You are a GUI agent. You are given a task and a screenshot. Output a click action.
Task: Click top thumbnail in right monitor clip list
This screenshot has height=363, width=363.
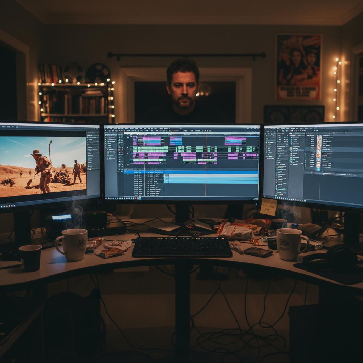coord(319,138)
